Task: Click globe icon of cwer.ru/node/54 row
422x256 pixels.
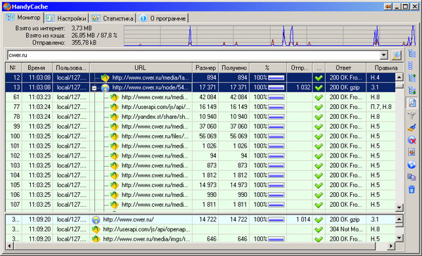Action: click(x=105, y=87)
